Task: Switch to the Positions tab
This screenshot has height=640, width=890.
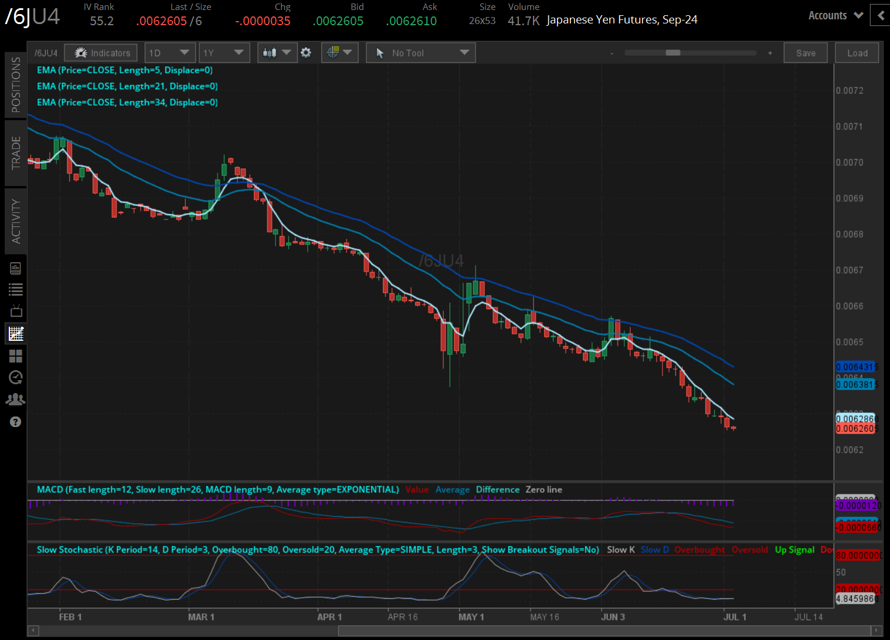Action: [16, 85]
